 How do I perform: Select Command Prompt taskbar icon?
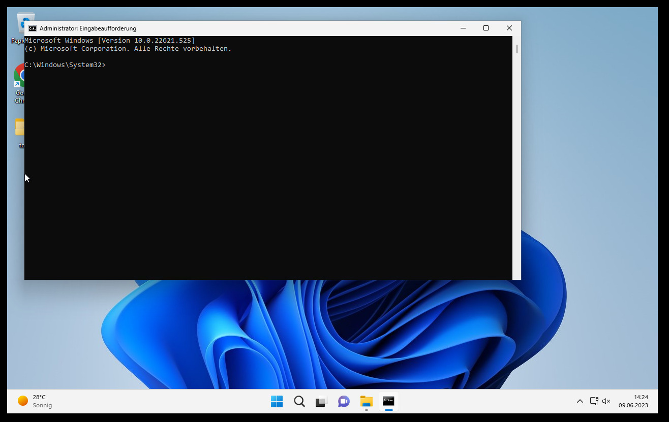point(388,402)
